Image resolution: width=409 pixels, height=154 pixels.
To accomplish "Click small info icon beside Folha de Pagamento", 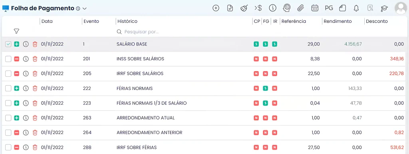I will click(78, 8).
